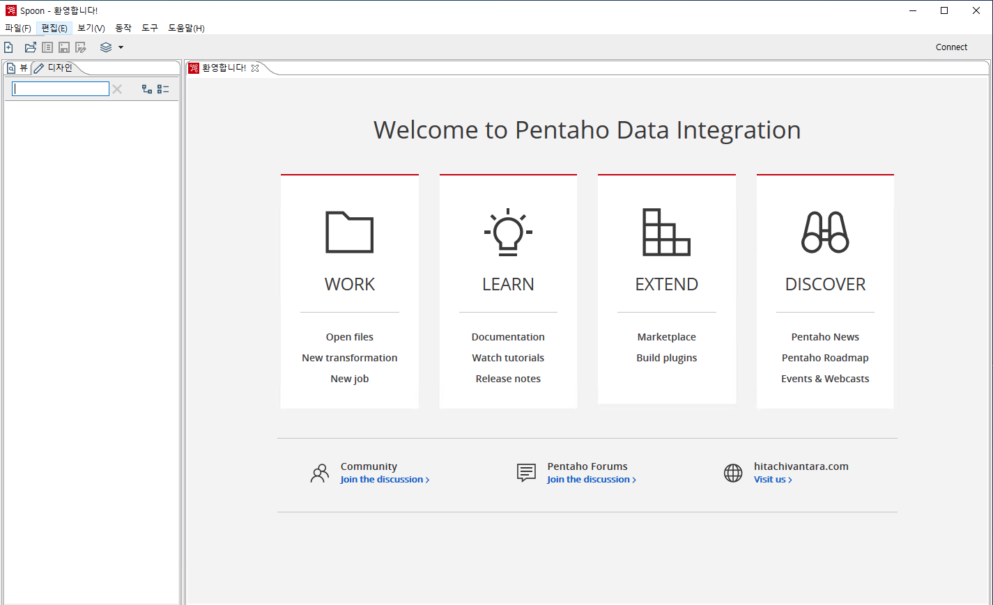The width and height of the screenshot is (993, 605).
Task: Click Pentaho Forums Join the discussion link
Action: (x=592, y=480)
